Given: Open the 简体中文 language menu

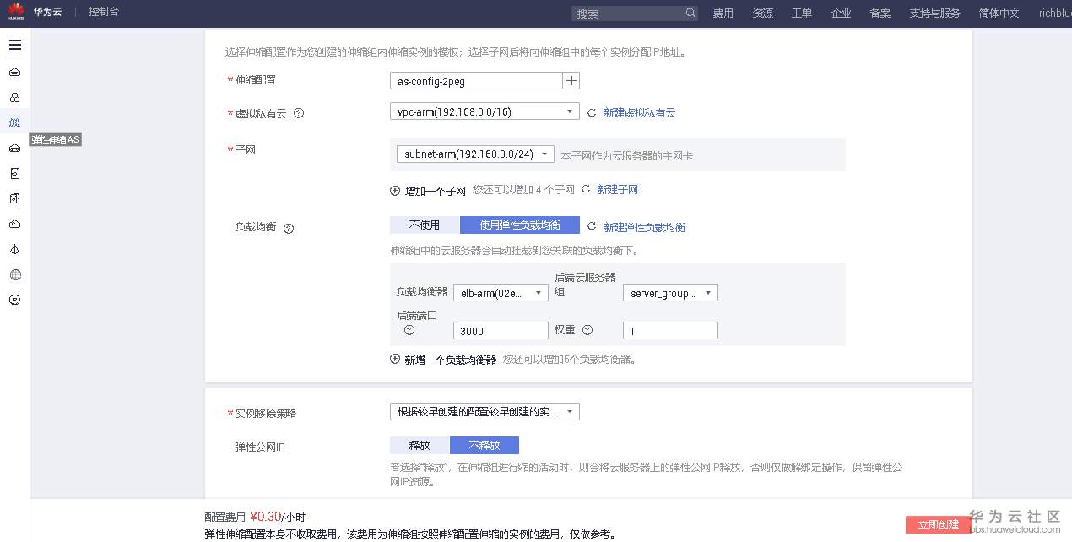Looking at the screenshot, I should point(999,14).
